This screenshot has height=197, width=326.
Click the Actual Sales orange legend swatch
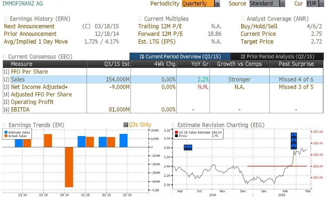(x=6, y=136)
